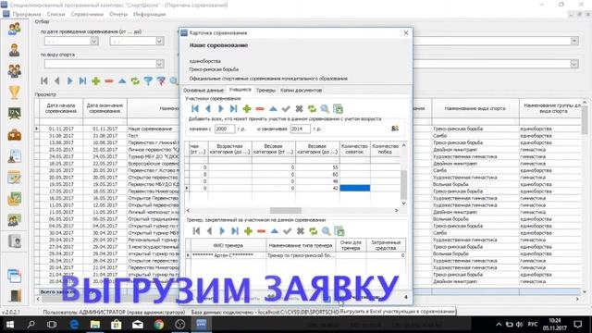The image size is (592, 333).
Task: Switch to the Копии документов tab
Action: point(301,91)
